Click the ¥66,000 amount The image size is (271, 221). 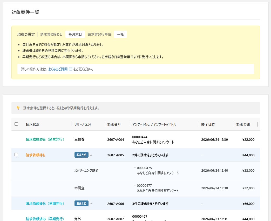(248, 204)
